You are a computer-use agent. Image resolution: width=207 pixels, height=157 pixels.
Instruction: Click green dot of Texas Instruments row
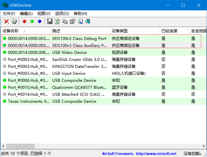point(4,101)
